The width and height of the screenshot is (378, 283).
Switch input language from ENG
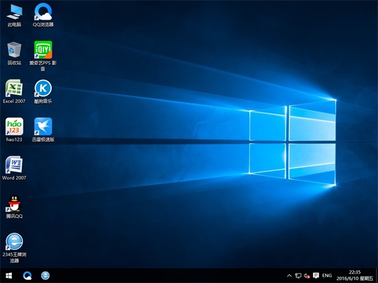[x=327, y=275]
